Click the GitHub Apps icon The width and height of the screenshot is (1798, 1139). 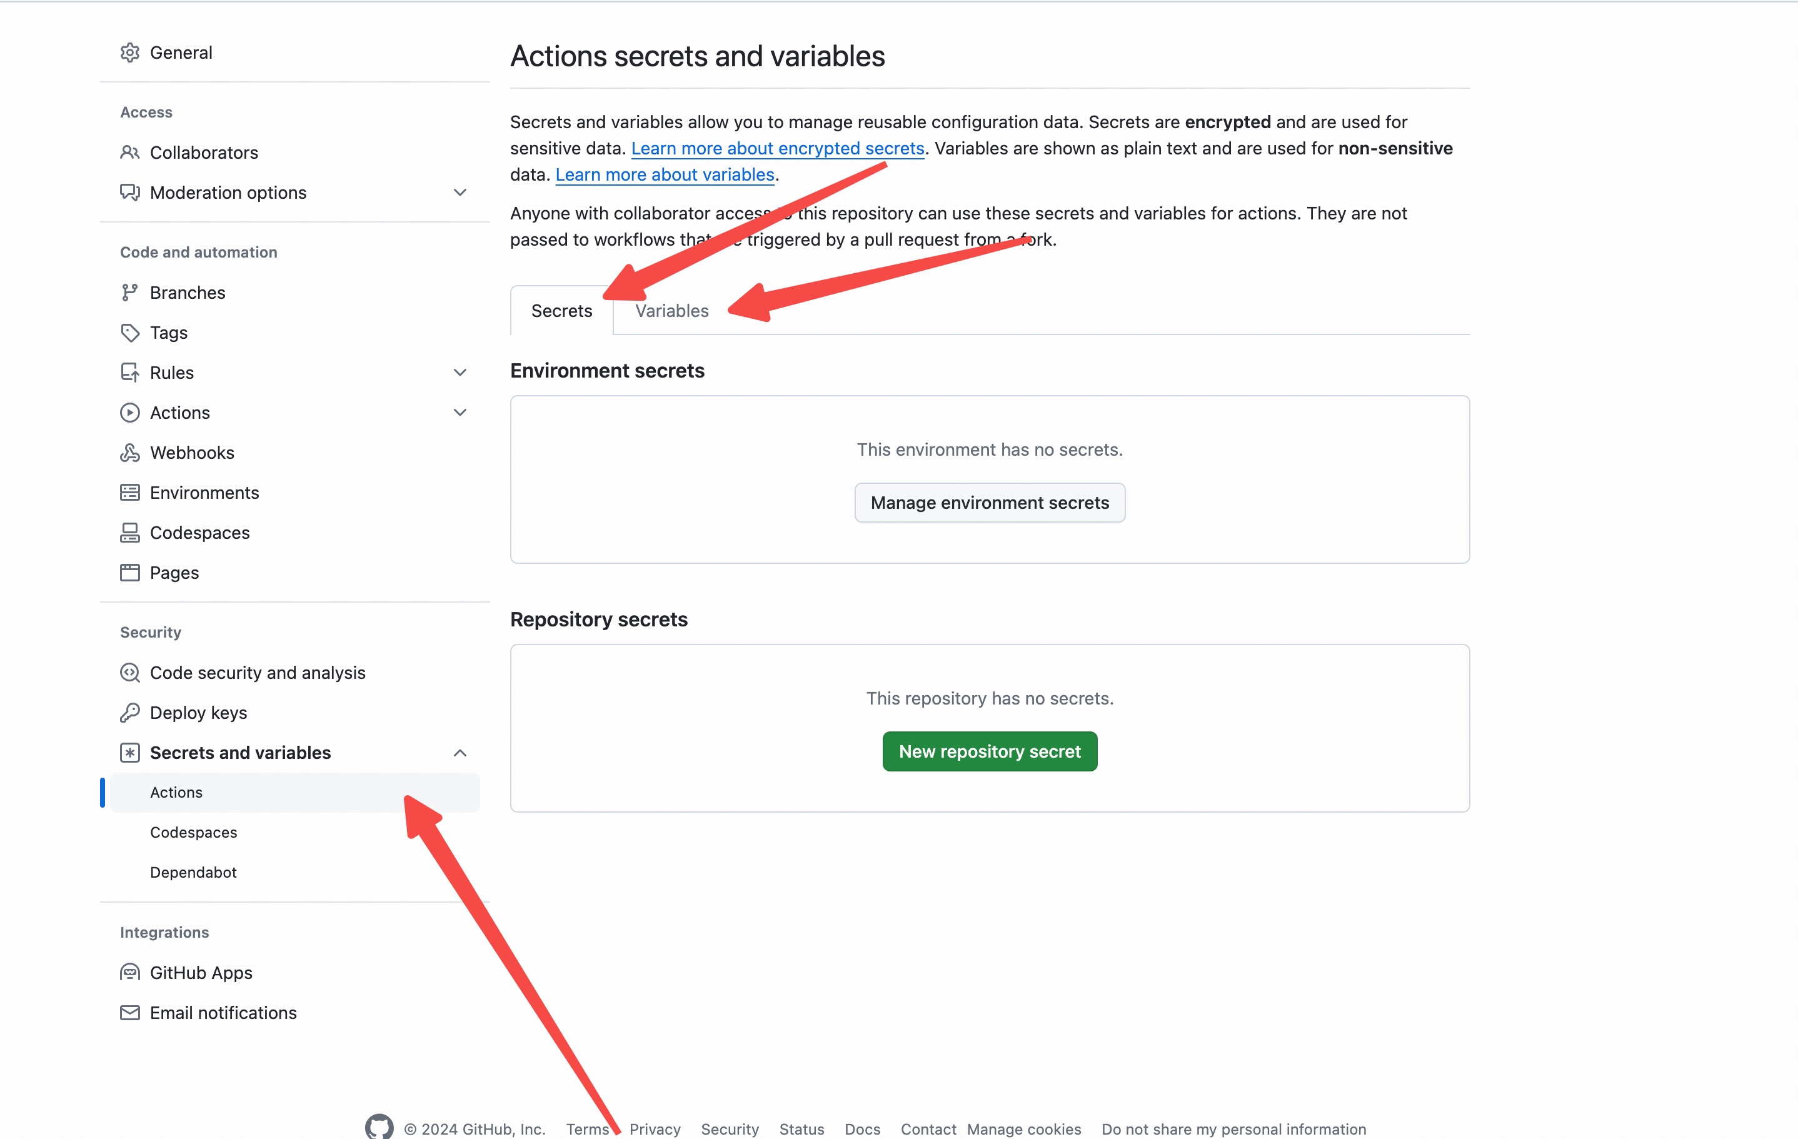click(130, 973)
